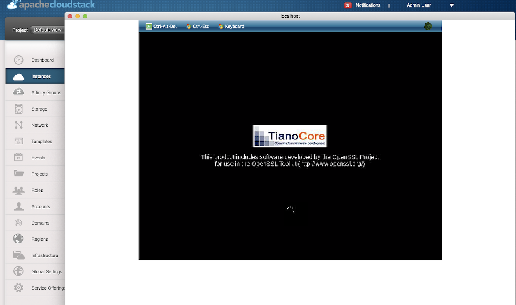
Task: Click the Apache CloudStack logo
Action: click(52, 5)
